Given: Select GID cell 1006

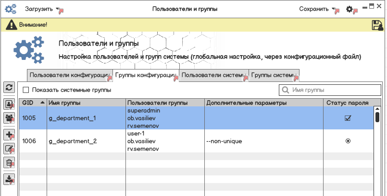Looking at the screenshot, I should (33, 141).
